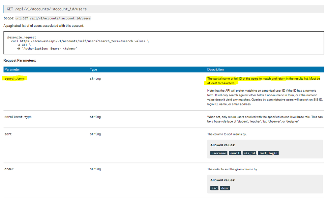The width and height of the screenshot is (329, 199).
Task: Click the asc allowed value badge
Action: (x=214, y=188)
